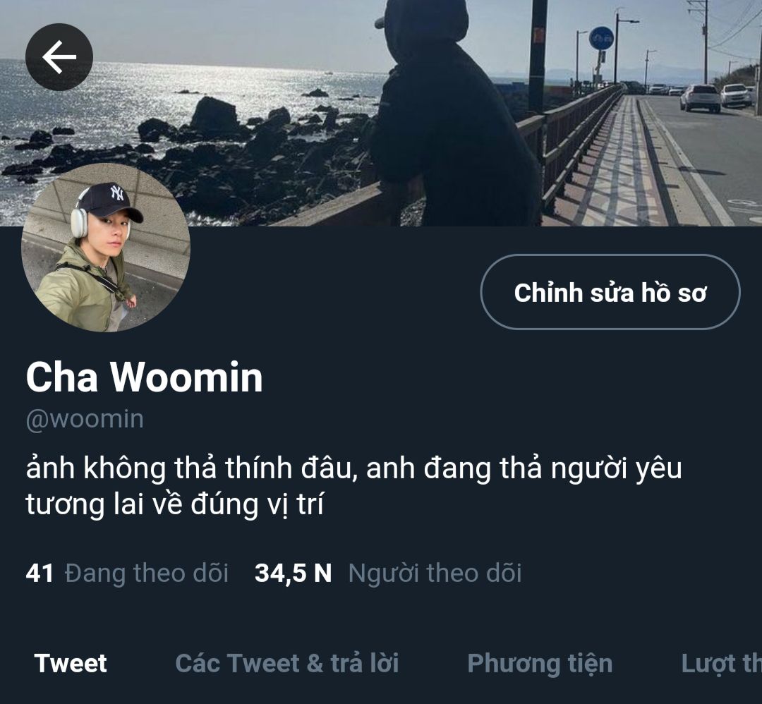Open the partially visible Lượt th tab
Screen dimensions: 762x704
point(721,664)
